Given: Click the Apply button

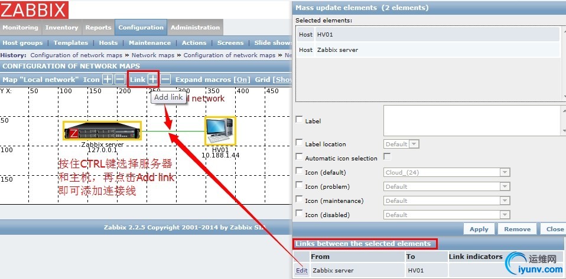Looking at the screenshot, I should pyautogui.click(x=479, y=229).
